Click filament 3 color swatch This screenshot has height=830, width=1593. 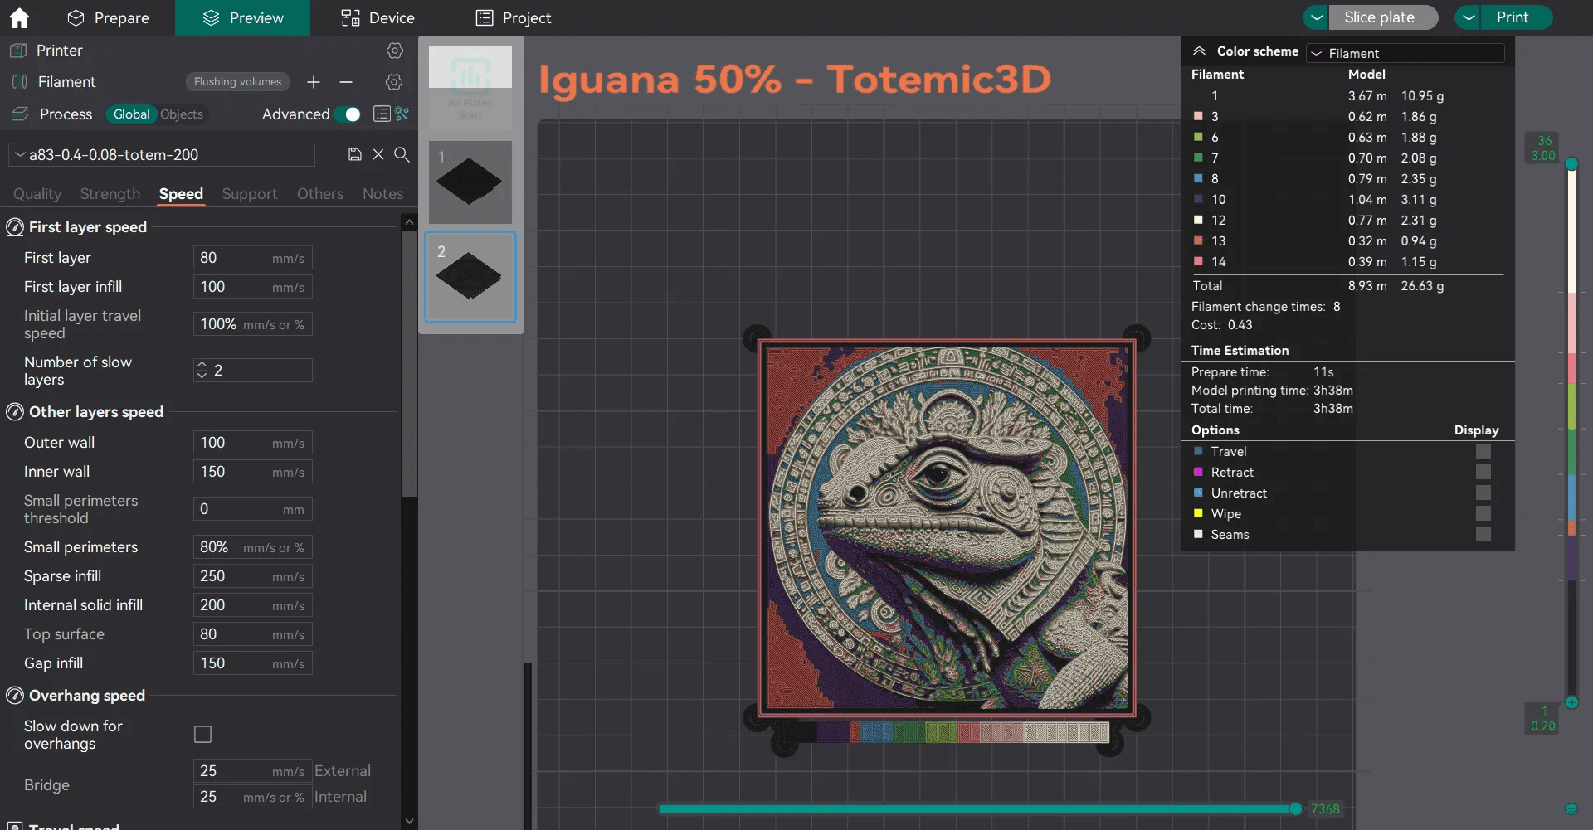click(1198, 116)
